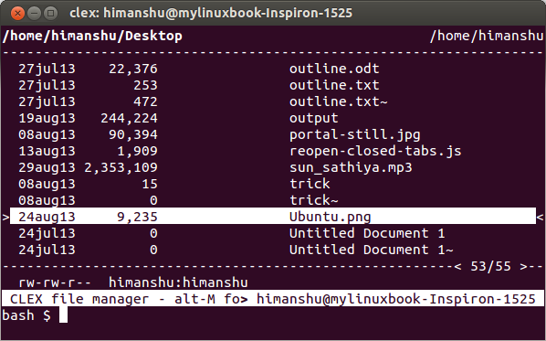Select Untitled Document 1 entry
The height and width of the screenshot is (341, 546).
pos(273,233)
